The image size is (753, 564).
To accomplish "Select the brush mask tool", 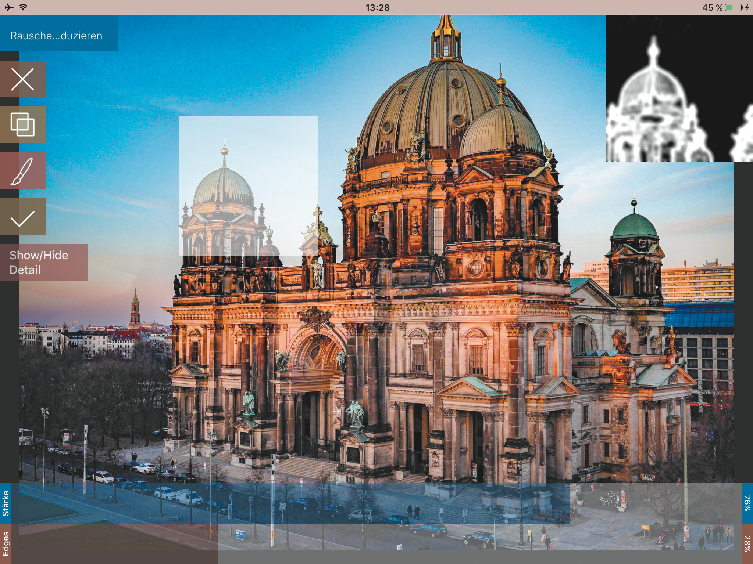I will tap(23, 171).
